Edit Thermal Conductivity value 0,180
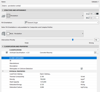 pos(42,76)
